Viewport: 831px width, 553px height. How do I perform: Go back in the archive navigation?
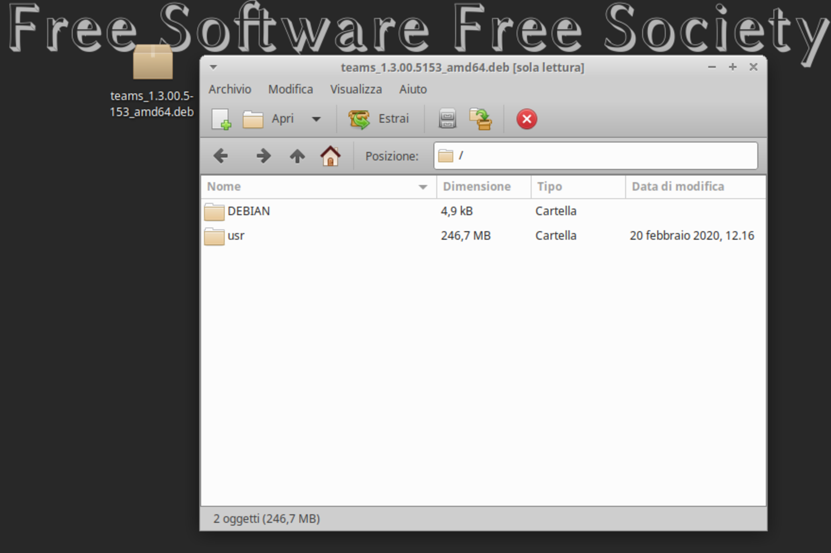coord(221,155)
